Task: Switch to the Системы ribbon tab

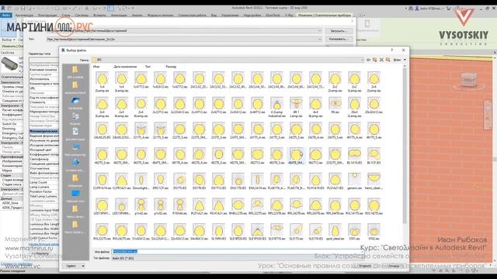Action: click(x=82, y=15)
